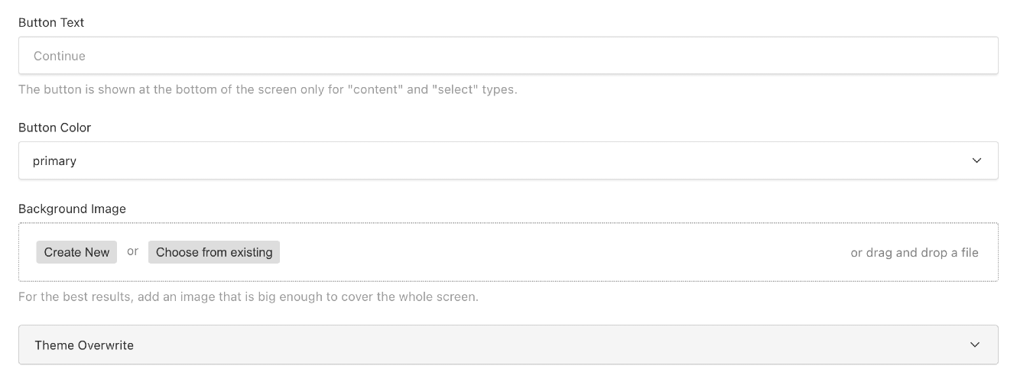Image resolution: width=1017 pixels, height=382 pixels.
Task: Click the 'or drag and drop a file' text
Action: 914,252
